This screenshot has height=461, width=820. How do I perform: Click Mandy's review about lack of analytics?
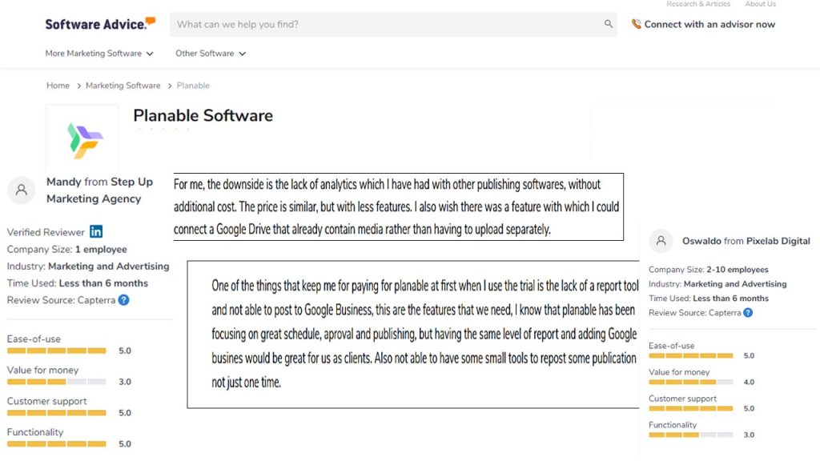click(399, 207)
